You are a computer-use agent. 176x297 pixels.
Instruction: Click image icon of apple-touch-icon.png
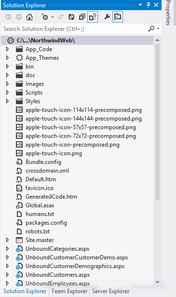(19, 153)
